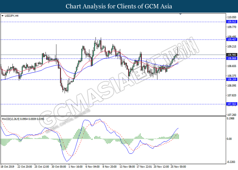The width and height of the screenshot is (238, 170).
Task: Select the 109.915 resistance level label
Action: (232, 22)
